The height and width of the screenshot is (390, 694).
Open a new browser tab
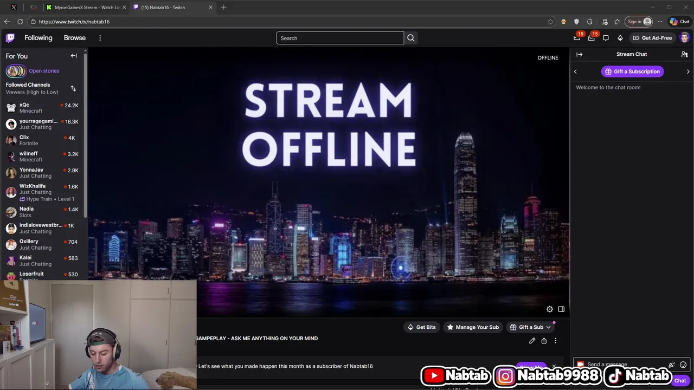point(223,7)
